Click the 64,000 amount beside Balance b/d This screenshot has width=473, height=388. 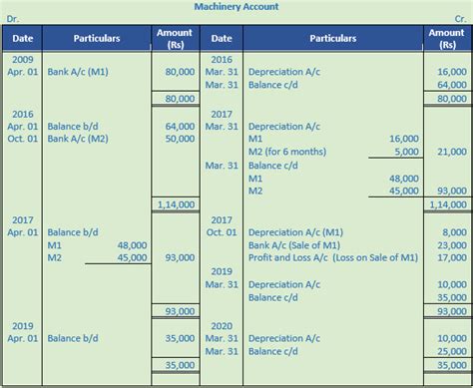[180, 127]
